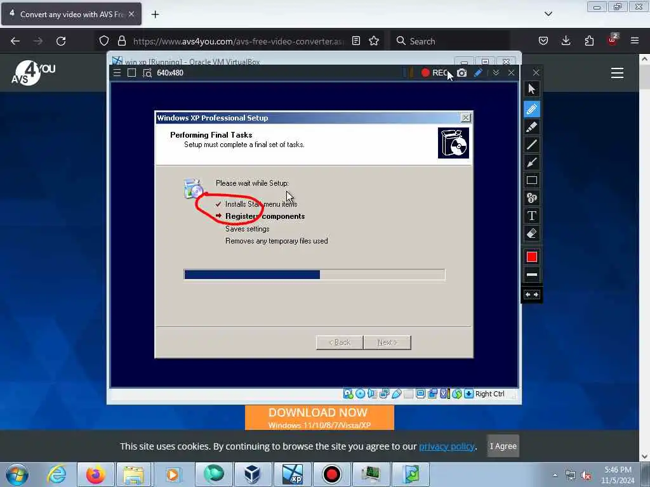Click the VirtualBox network adapter status icon

[x=384, y=394]
